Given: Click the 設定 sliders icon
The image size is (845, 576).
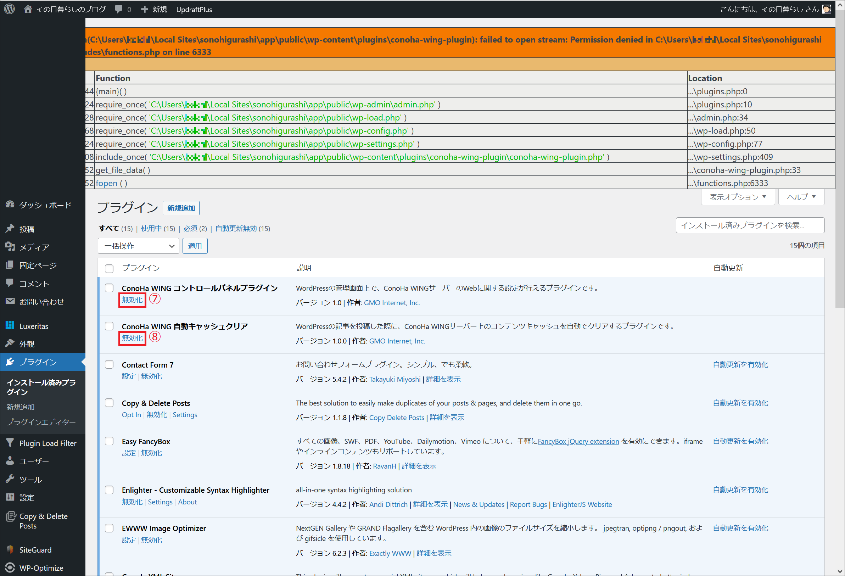Looking at the screenshot, I should click(x=10, y=497).
